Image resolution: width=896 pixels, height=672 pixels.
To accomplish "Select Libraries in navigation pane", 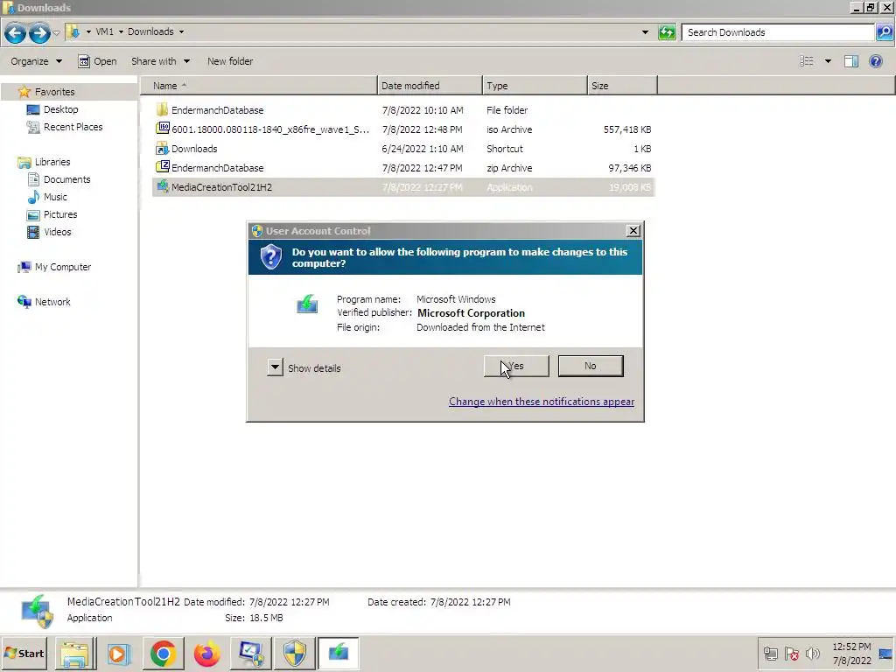I will pyautogui.click(x=52, y=162).
